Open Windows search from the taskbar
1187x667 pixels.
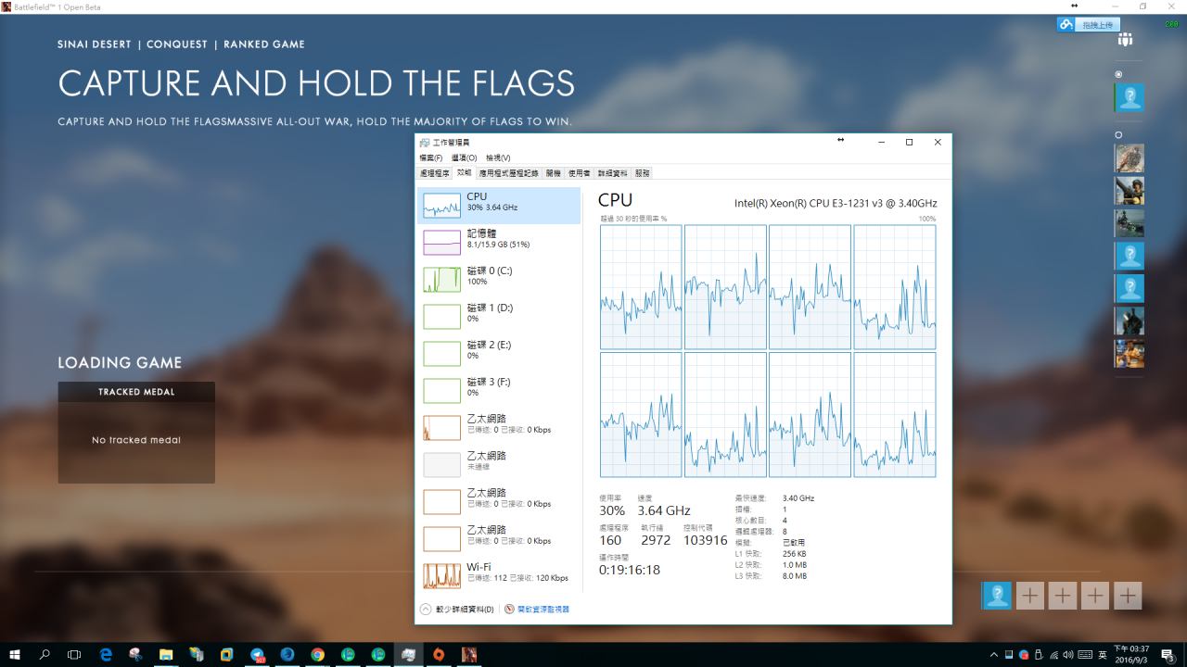[45, 655]
